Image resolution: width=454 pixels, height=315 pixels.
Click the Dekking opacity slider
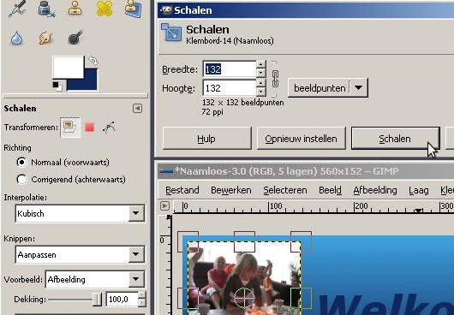pyautogui.click(x=75, y=300)
